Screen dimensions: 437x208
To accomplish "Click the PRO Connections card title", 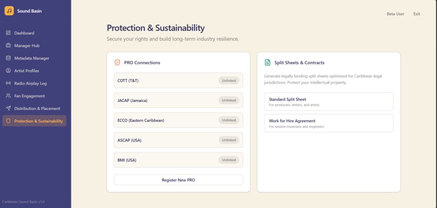I will coord(142,63).
